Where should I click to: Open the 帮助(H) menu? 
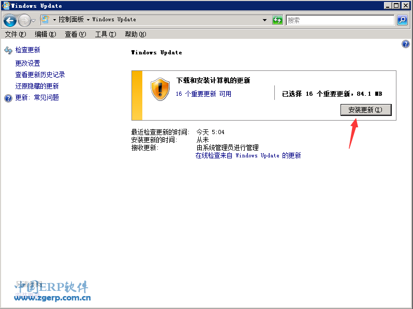coord(136,34)
